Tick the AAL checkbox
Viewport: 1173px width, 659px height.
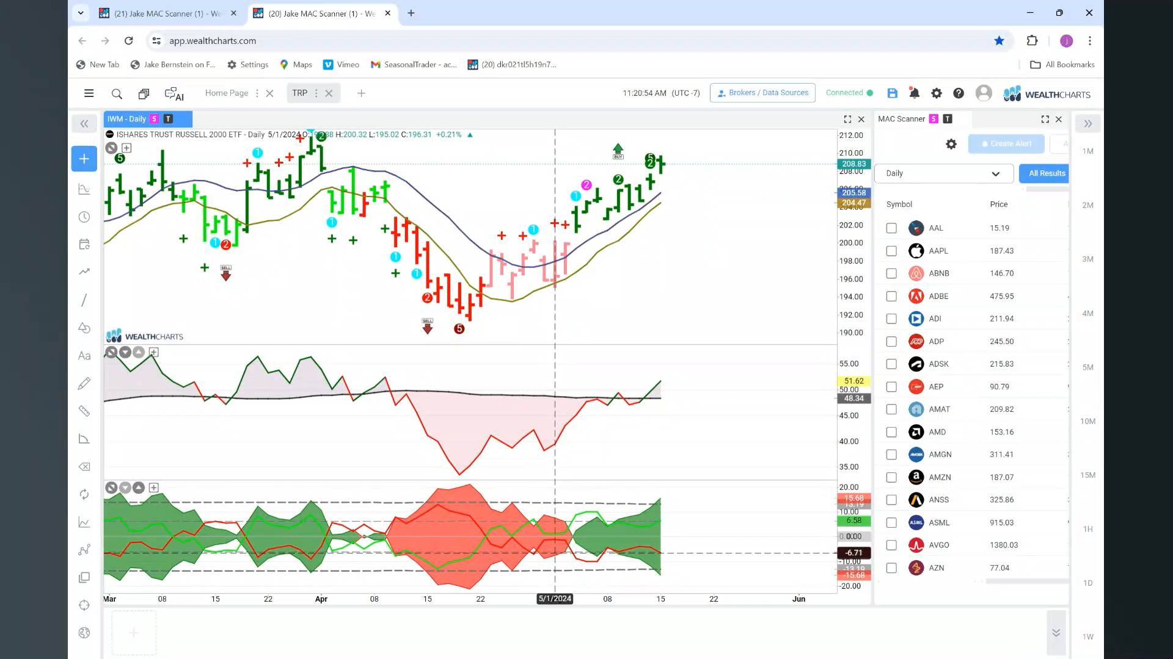(x=891, y=228)
